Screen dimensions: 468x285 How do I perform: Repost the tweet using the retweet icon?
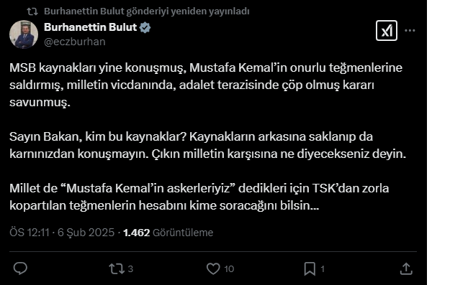(x=117, y=268)
